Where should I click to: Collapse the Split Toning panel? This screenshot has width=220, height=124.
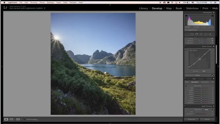(x=213, y=106)
